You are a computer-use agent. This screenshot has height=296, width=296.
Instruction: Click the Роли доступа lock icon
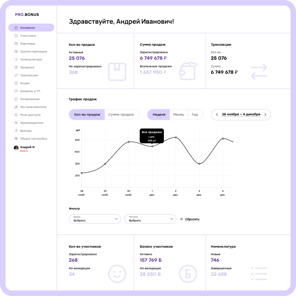click(16, 115)
